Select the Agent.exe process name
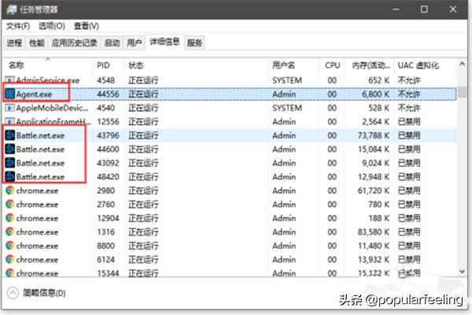 [x=34, y=94]
